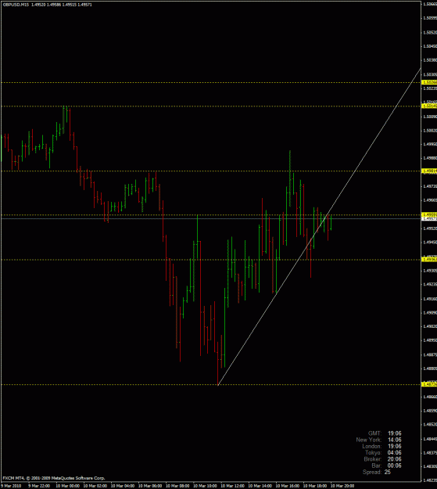Click the white current-price tag on the price scale
Viewport: 437px width, 489px height.
pyautogui.click(x=429, y=219)
